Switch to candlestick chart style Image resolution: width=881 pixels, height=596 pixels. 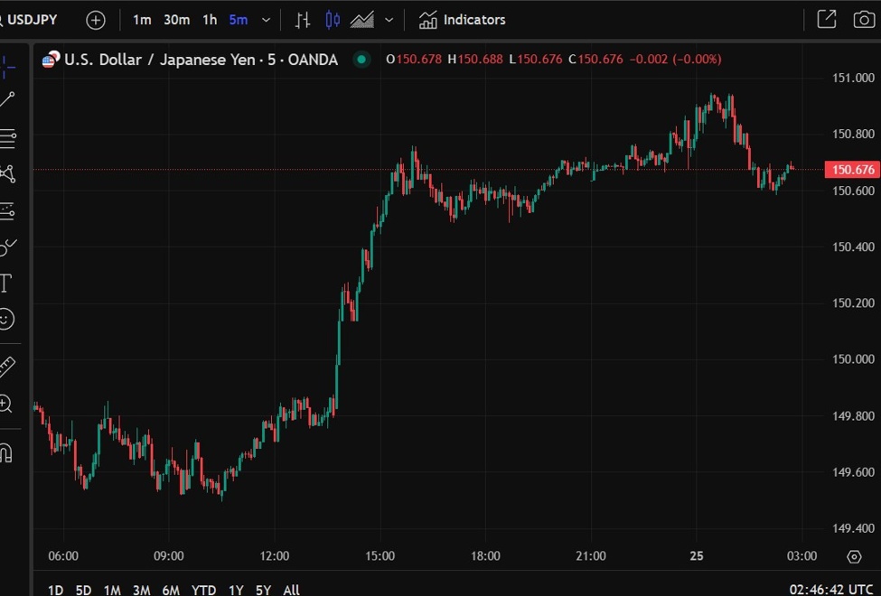tap(333, 20)
